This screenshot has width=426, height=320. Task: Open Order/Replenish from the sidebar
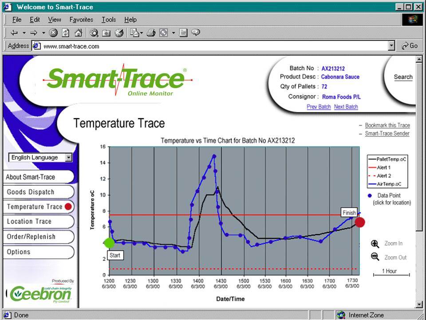pyautogui.click(x=39, y=237)
